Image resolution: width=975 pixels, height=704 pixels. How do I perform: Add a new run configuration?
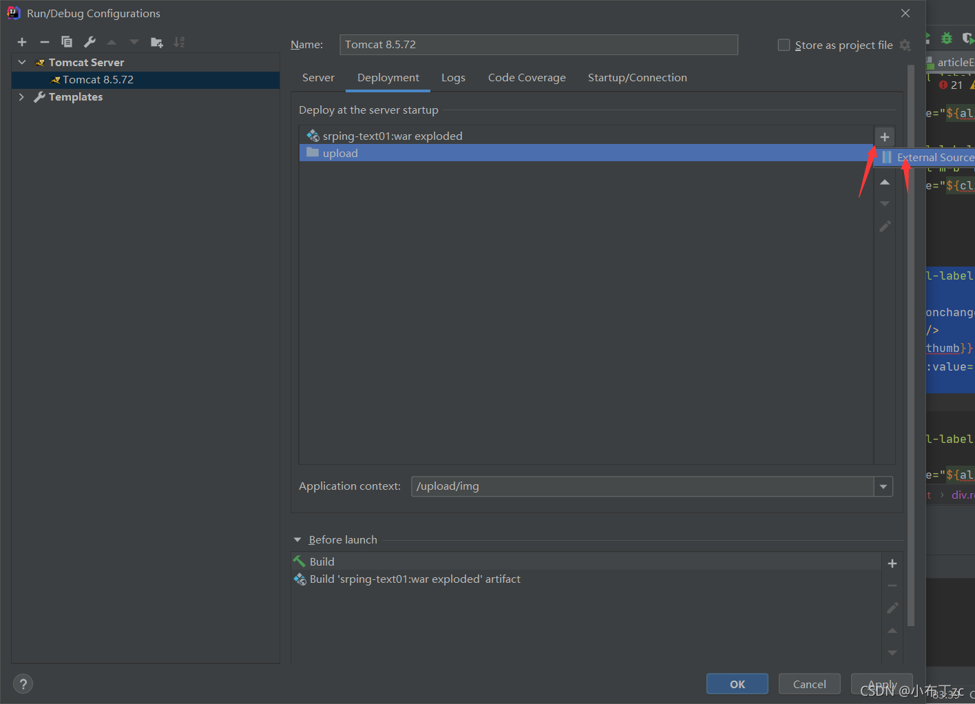(22, 42)
